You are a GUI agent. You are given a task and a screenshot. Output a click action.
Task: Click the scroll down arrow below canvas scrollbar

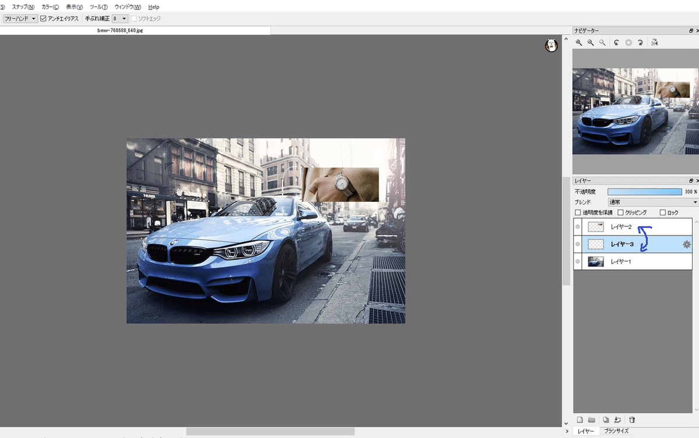566,423
